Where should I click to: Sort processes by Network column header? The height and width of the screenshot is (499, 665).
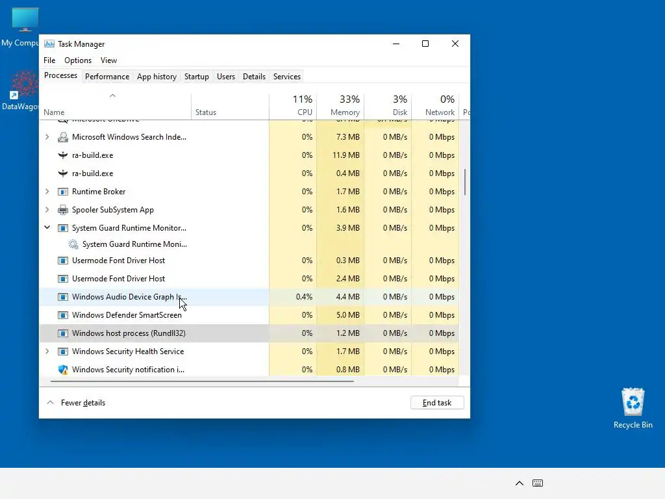click(436, 105)
